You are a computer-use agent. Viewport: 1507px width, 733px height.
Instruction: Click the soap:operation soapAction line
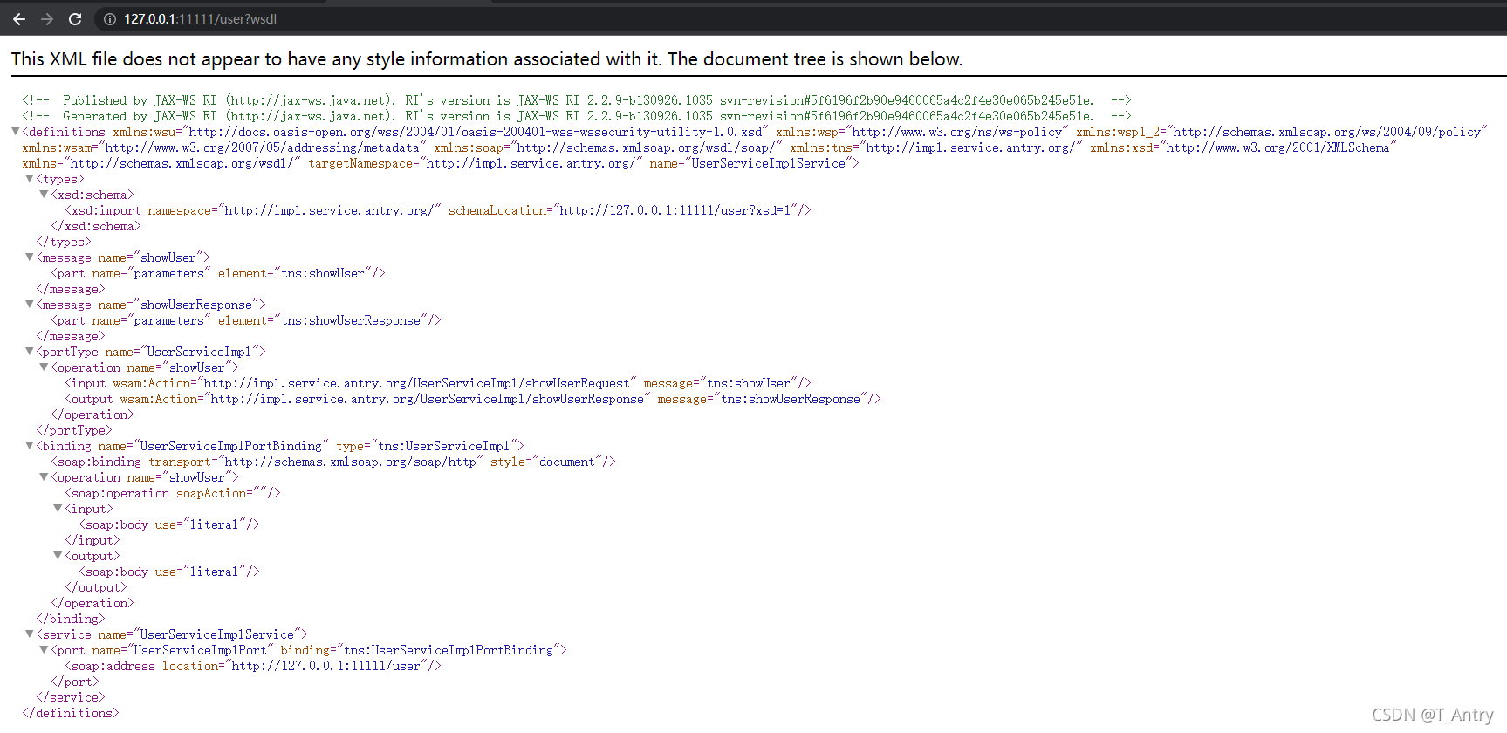coord(173,493)
